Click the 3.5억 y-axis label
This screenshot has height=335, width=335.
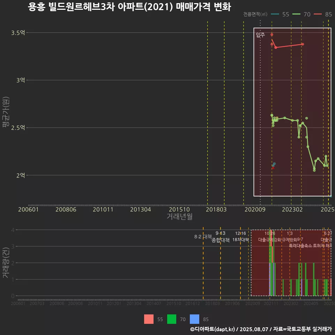coord(18,33)
